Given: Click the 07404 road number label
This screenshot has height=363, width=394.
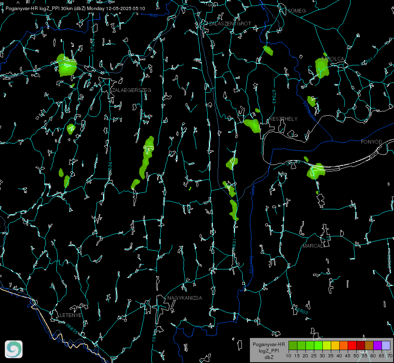Looking at the screenshot, I should click(93, 45).
